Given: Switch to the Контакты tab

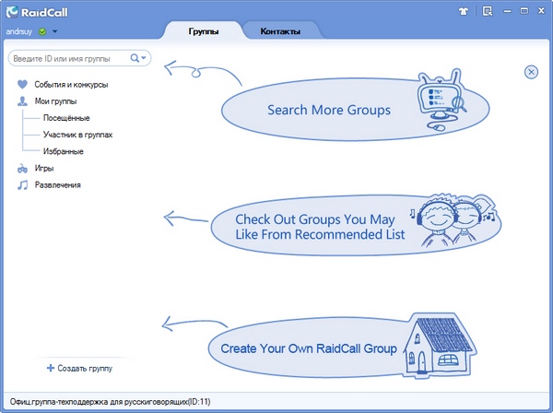Looking at the screenshot, I should (279, 30).
